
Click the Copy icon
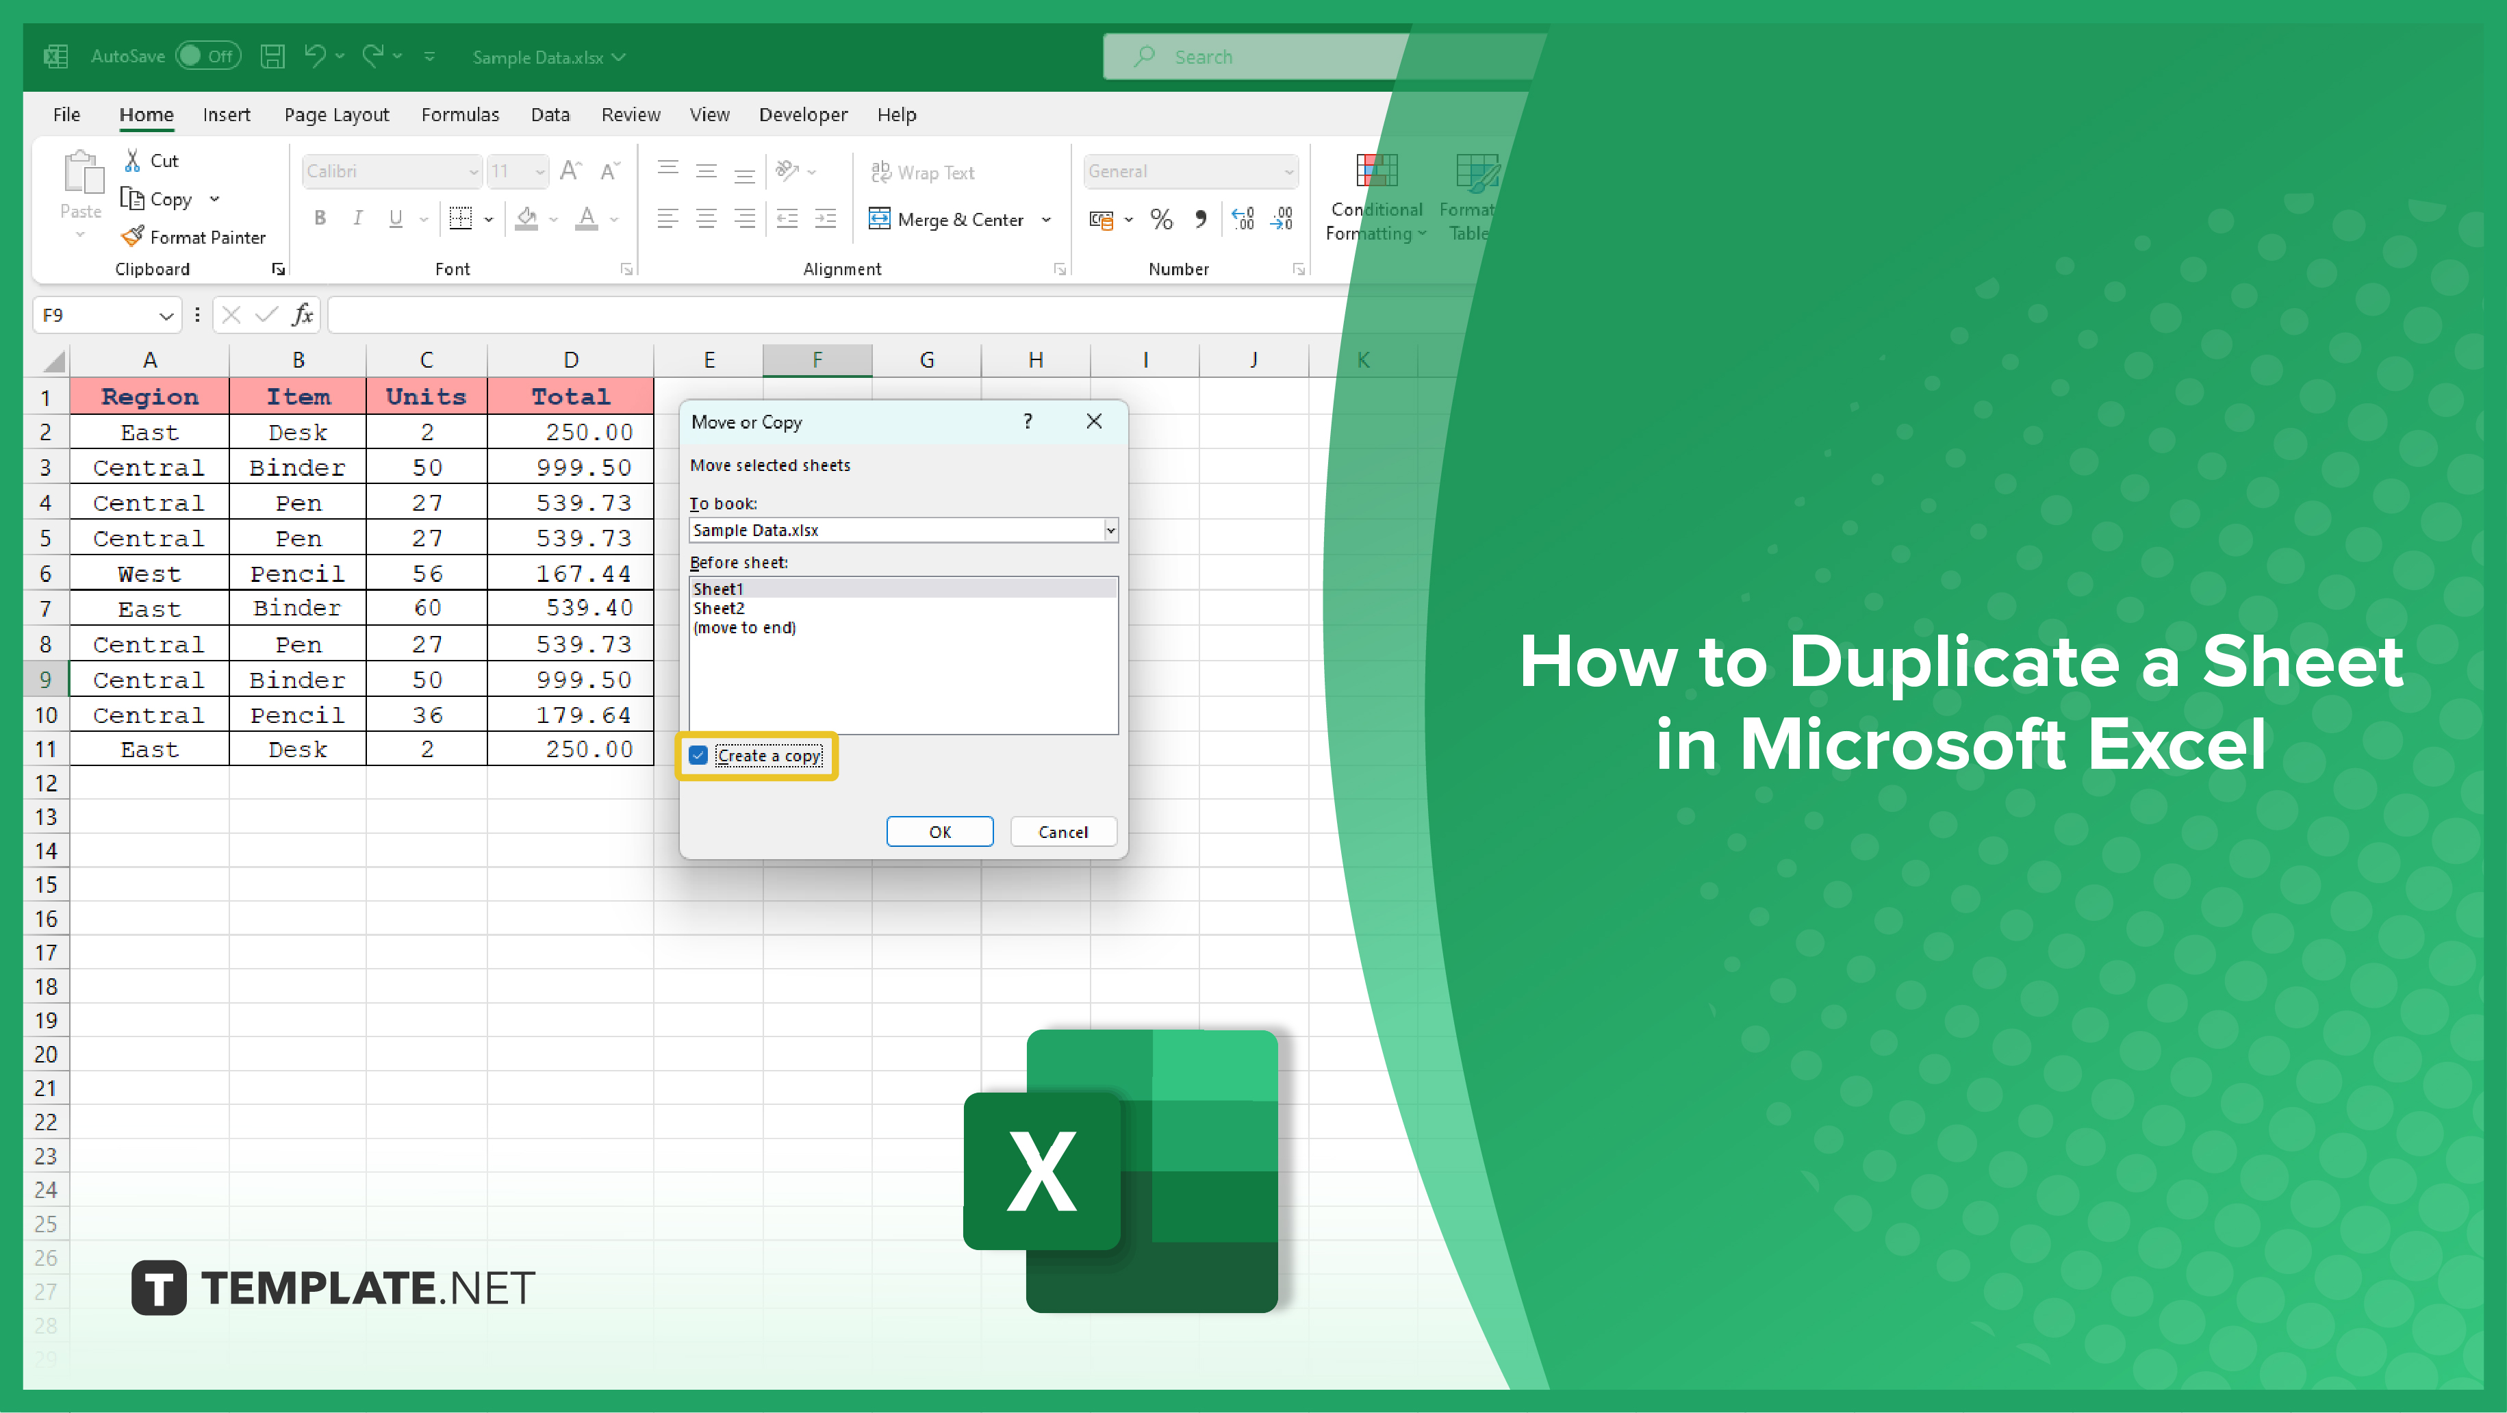pyautogui.click(x=136, y=199)
